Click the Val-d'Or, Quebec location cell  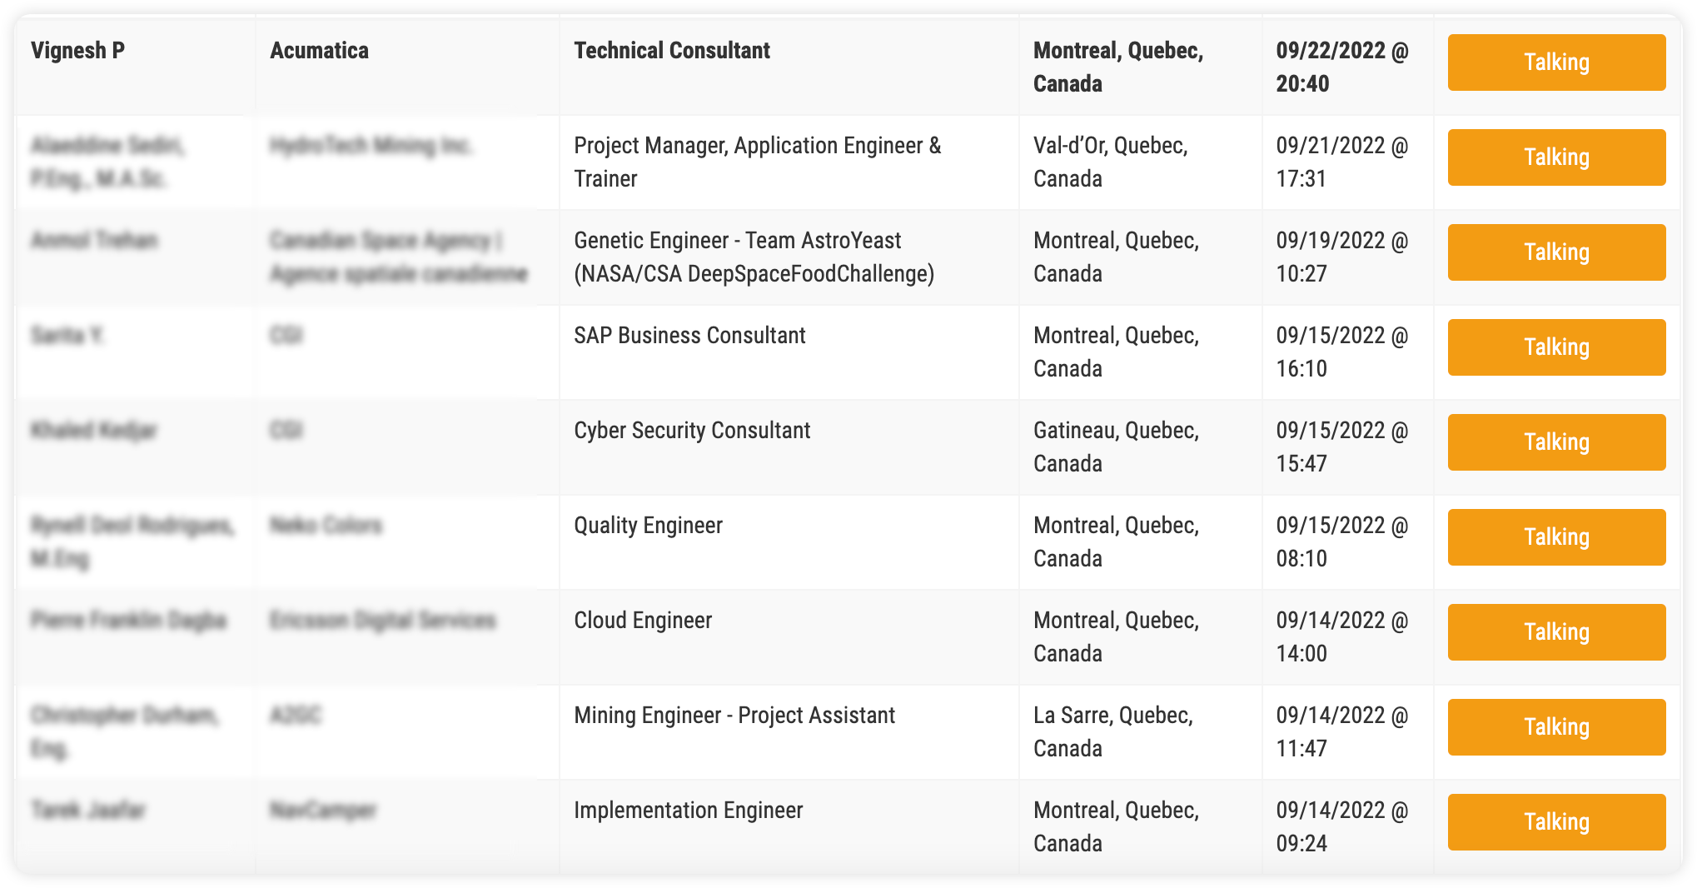(x=1110, y=162)
